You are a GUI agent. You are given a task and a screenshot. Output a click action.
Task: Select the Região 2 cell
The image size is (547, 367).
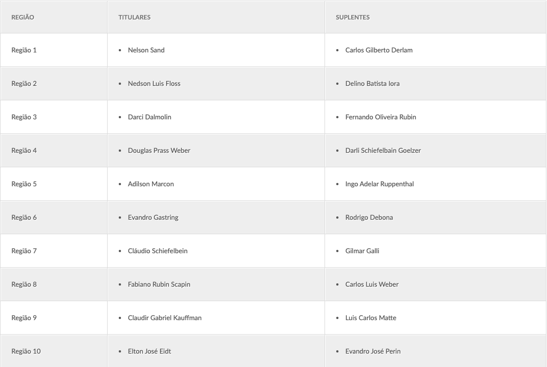coord(24,84)
